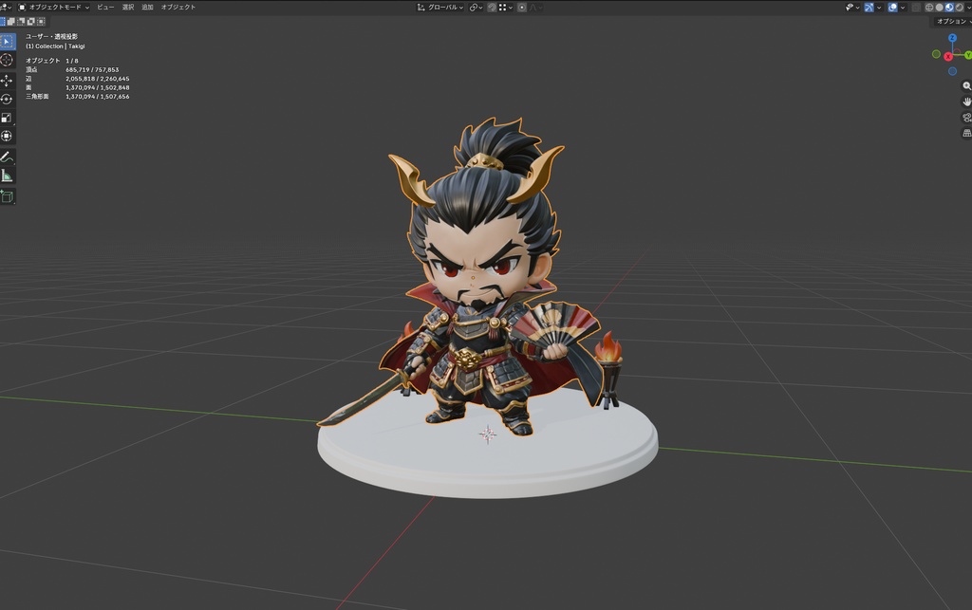Click the negative Z axis gizmo circle

tap(952, 71)
